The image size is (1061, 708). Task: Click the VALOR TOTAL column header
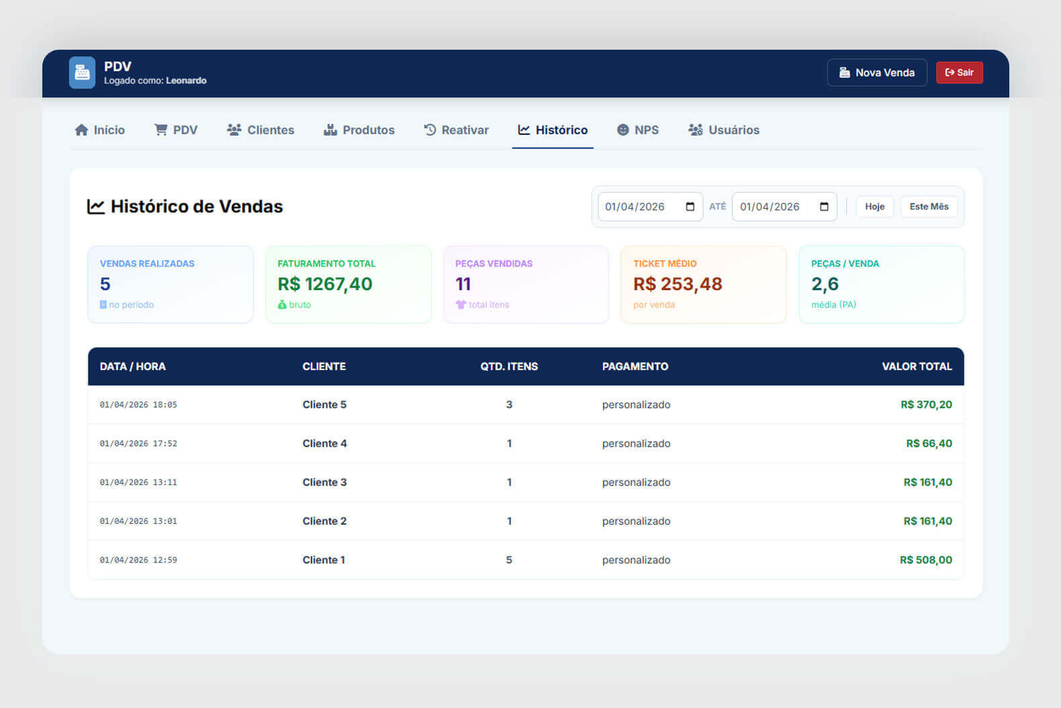click(x=917, y=366)
